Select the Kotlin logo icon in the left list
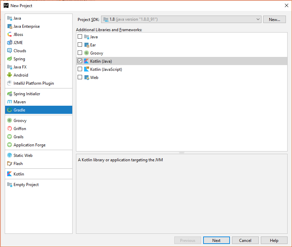This screenshot has width=292, height=247. click(x=9, y=174)
